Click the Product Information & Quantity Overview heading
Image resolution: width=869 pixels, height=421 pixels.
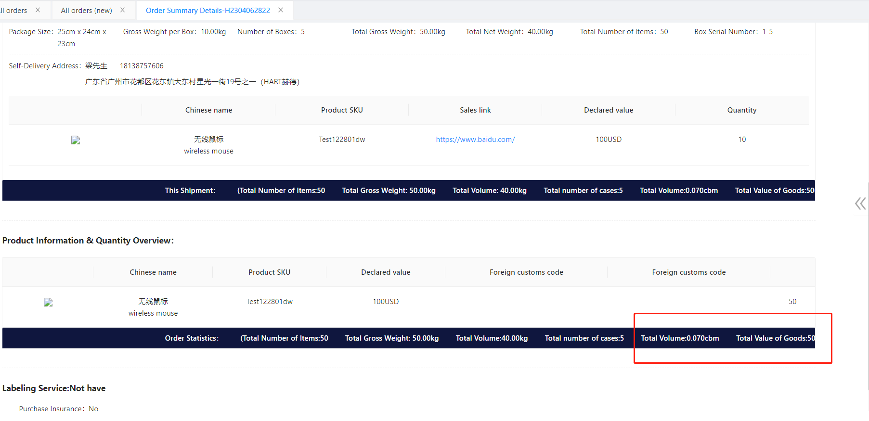(88, 241)
